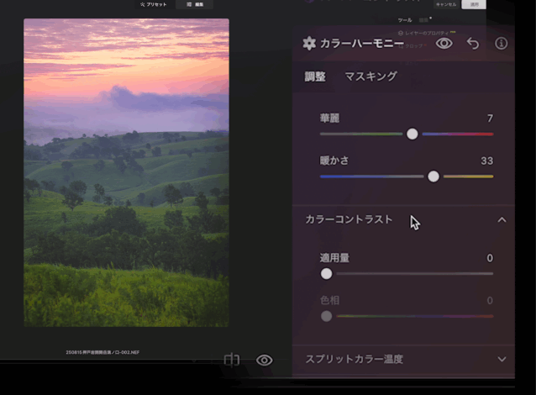The image size is (536, 395).
Task: Toggle Color Harmony tool visibility eye
Action: tap(444, 44)
